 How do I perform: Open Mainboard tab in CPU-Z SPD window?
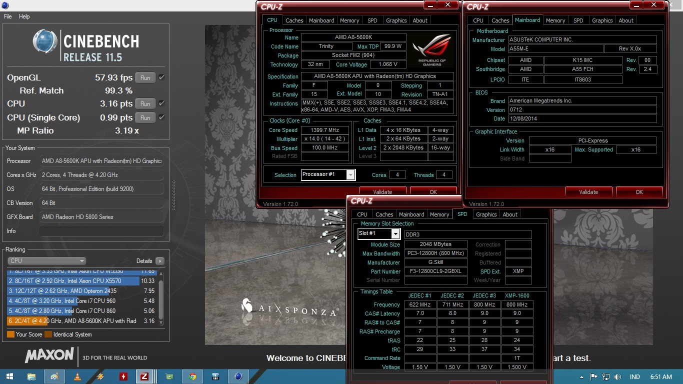coord(411,214)
